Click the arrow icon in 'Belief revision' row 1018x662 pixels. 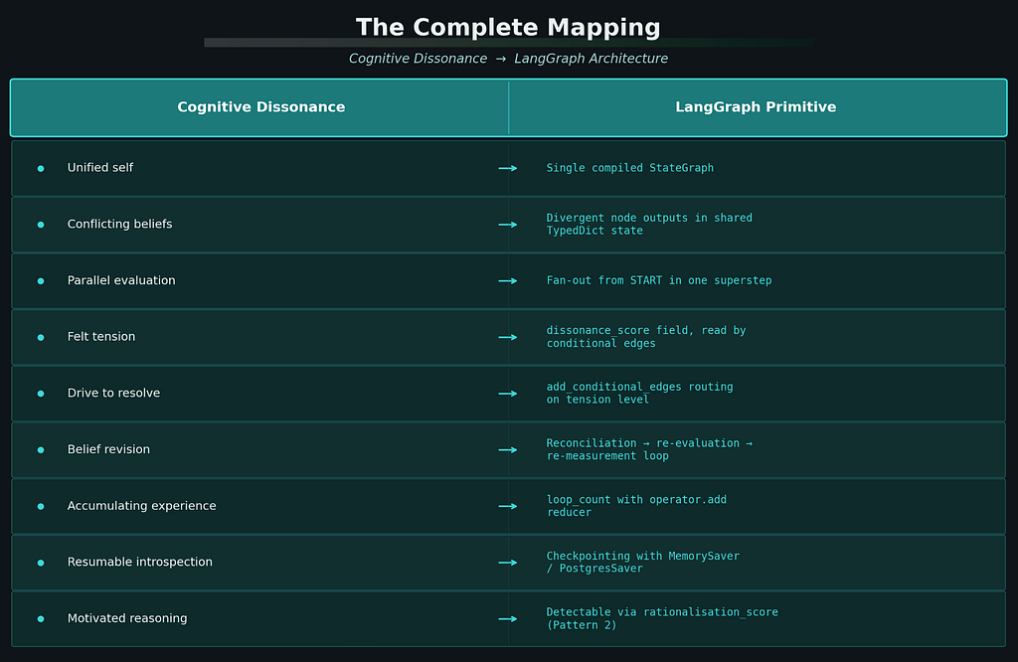pyautogui.click(x=508, y=449)
